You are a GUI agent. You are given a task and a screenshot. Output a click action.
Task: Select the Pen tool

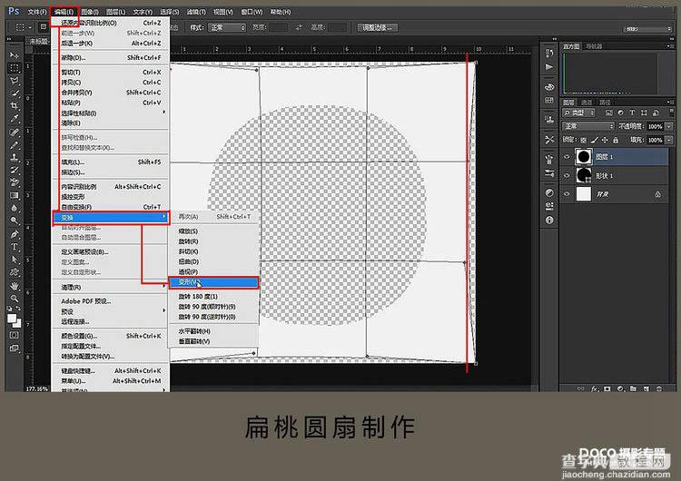tap(15, 234)
